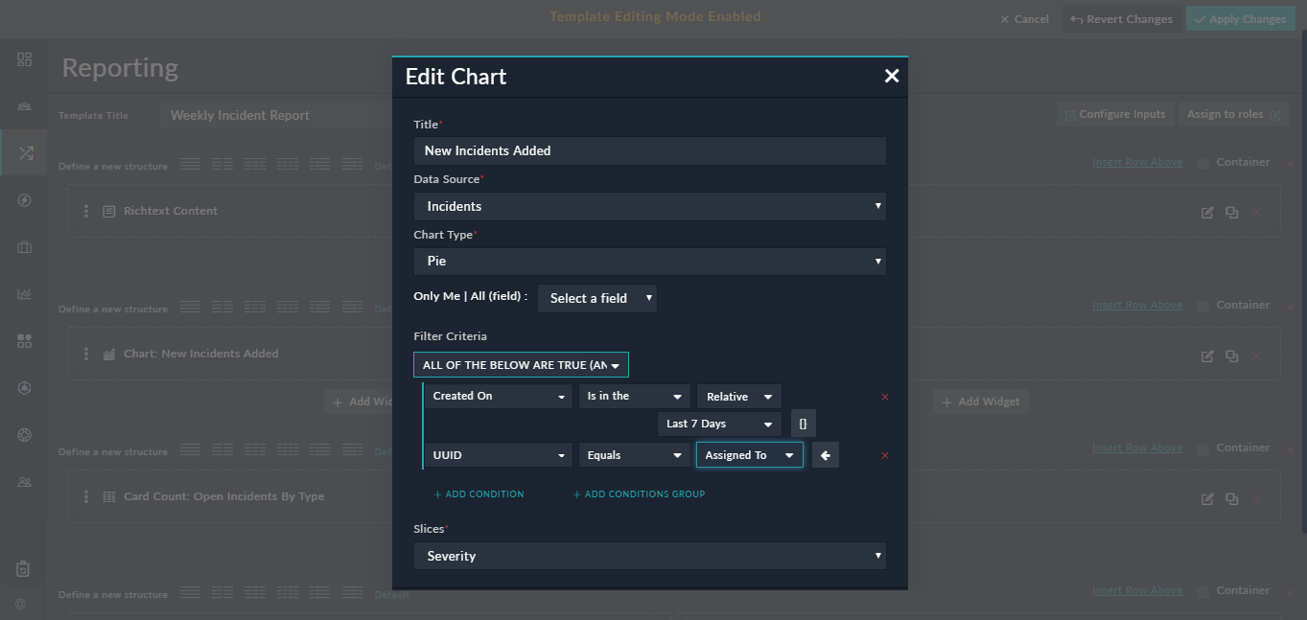Click the clipboard icon near sidebar bottom
The height and width of the screenshot is (620, 1307).
tap(24, 569)
